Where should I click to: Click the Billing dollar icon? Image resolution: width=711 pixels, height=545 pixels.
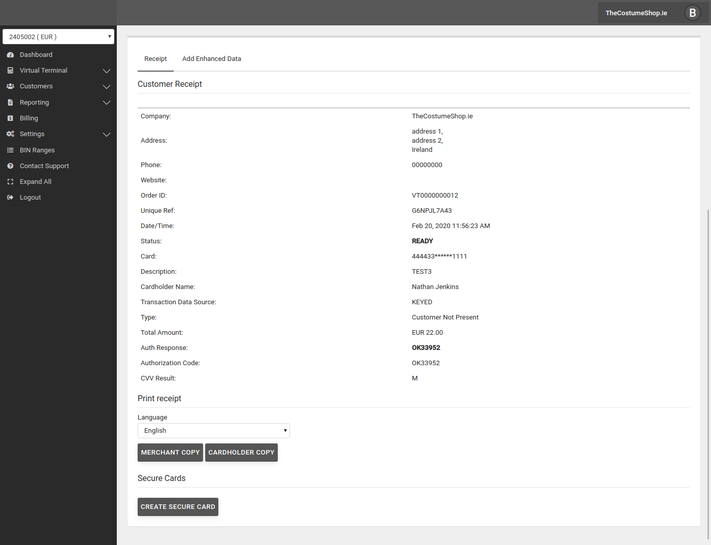10,118
